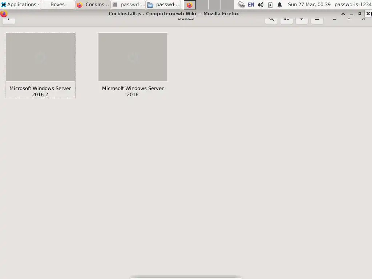Activate the icon-only Firefox taskbar button
Viewport: 372px width, 279px height.
click(x=190, y=5)
